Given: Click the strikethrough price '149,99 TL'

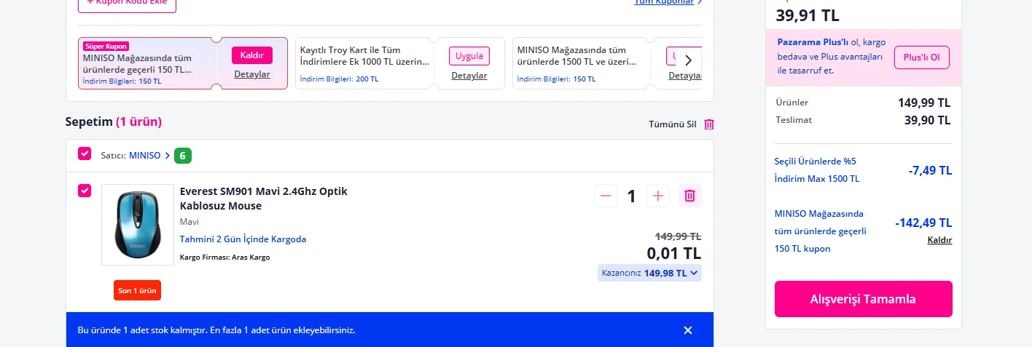Looking at the screenshot, I should (x=678, y=236).
